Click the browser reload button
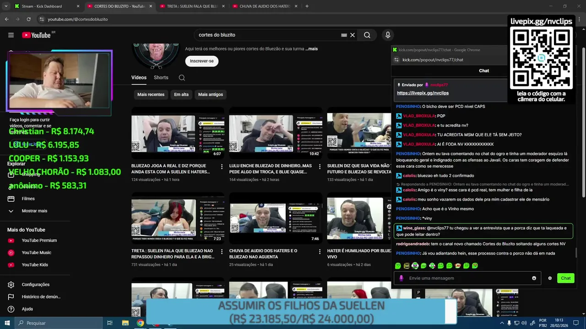This screenshot has width=586, height=329. pos(28,19)
